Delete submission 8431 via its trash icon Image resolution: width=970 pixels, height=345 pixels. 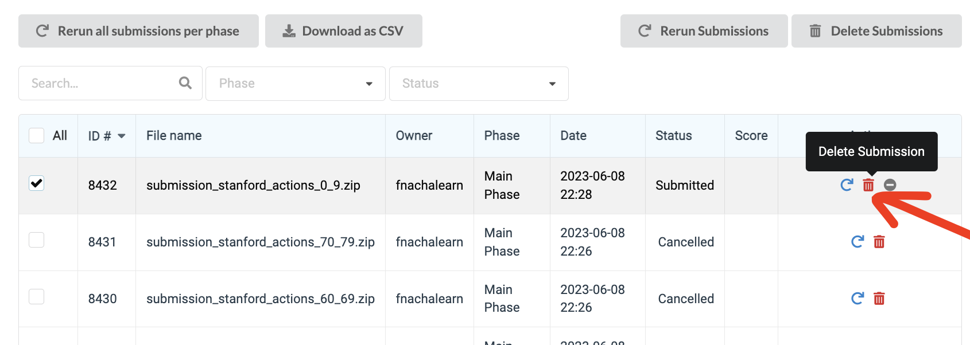pos(879,242)
